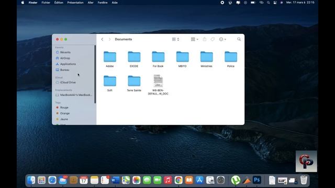Open Launchpad from the Dock
This screenshot has width=335, height=188.
tap(42, 180)
